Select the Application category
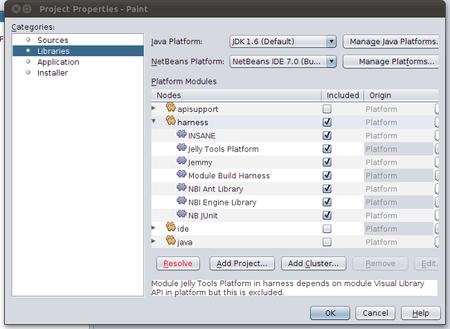 (x=58, y=62)
